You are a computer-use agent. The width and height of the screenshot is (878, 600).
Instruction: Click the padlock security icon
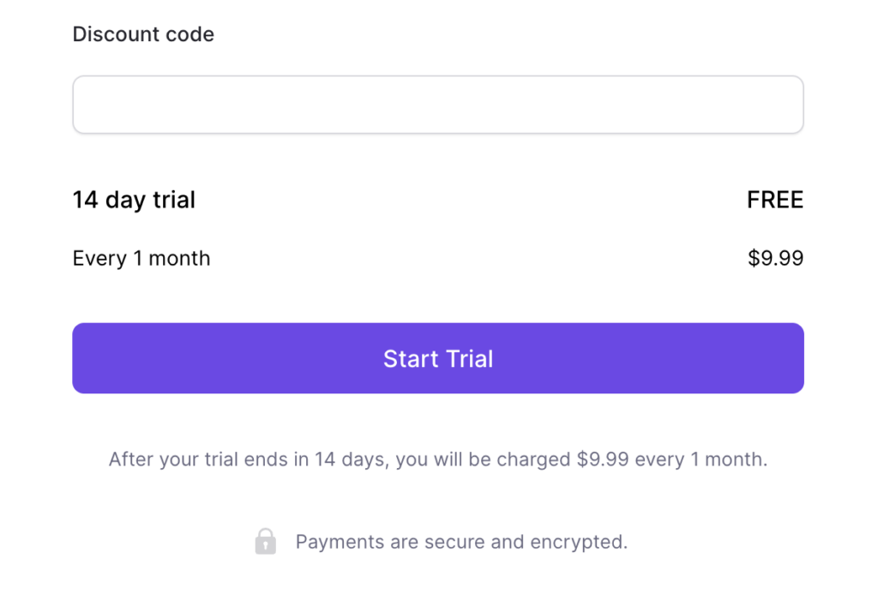click(x=266, y=541)
